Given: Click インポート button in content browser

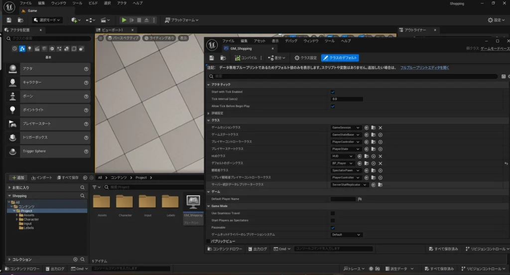Looking at the screenshot, I should click(42, 178).
